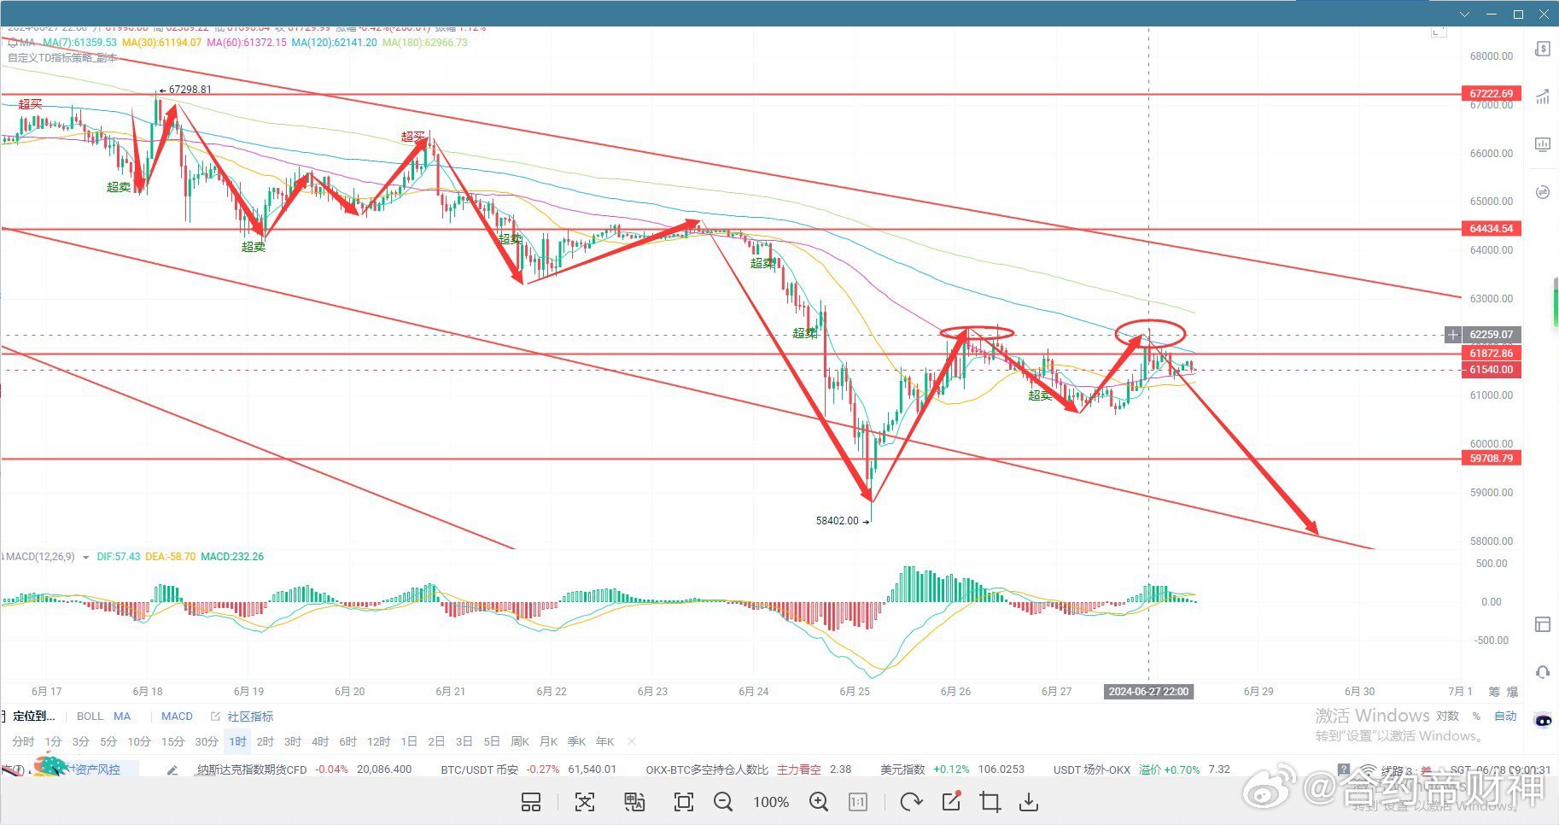Screen dimensions: 1559x825
Task: Click the community indicators external link icon
Action: point(215,717)
